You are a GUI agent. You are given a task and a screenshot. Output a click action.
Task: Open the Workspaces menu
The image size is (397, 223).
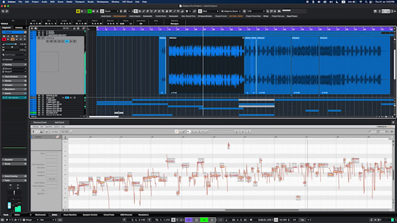click(x=103, y=2)
